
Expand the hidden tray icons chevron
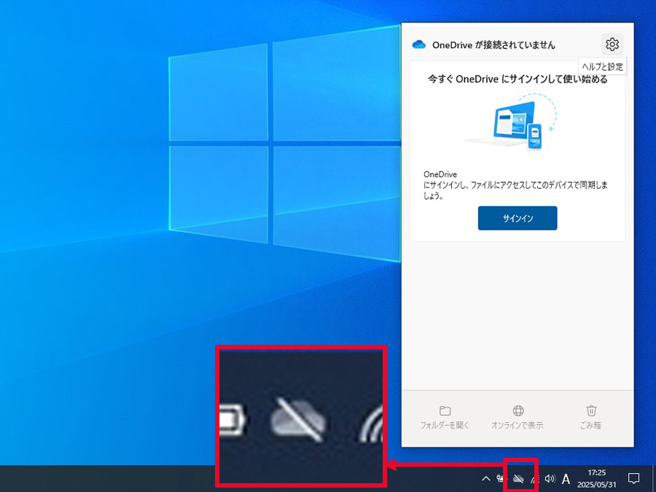click(x=485, y=478)
